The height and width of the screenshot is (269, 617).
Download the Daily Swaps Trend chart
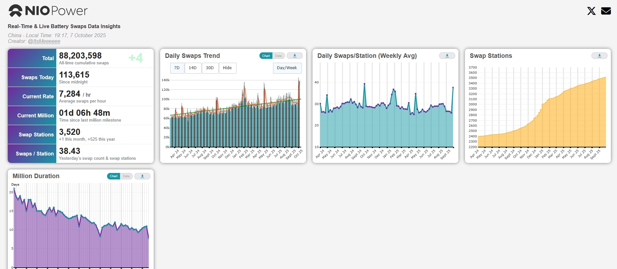294,56
